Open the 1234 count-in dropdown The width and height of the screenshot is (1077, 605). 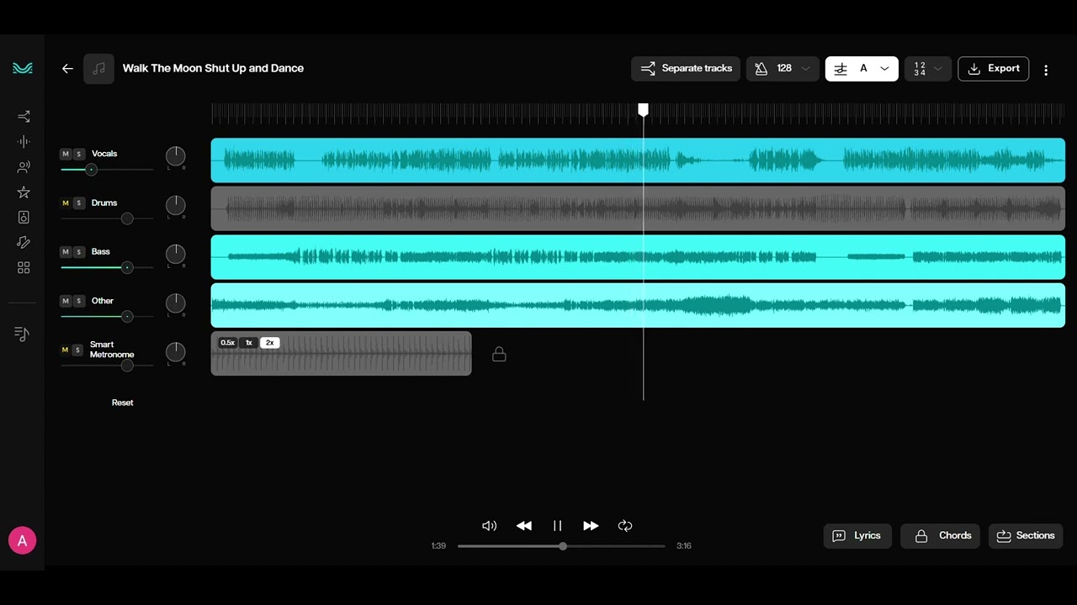pyautogui.click(x=928, y=69)
